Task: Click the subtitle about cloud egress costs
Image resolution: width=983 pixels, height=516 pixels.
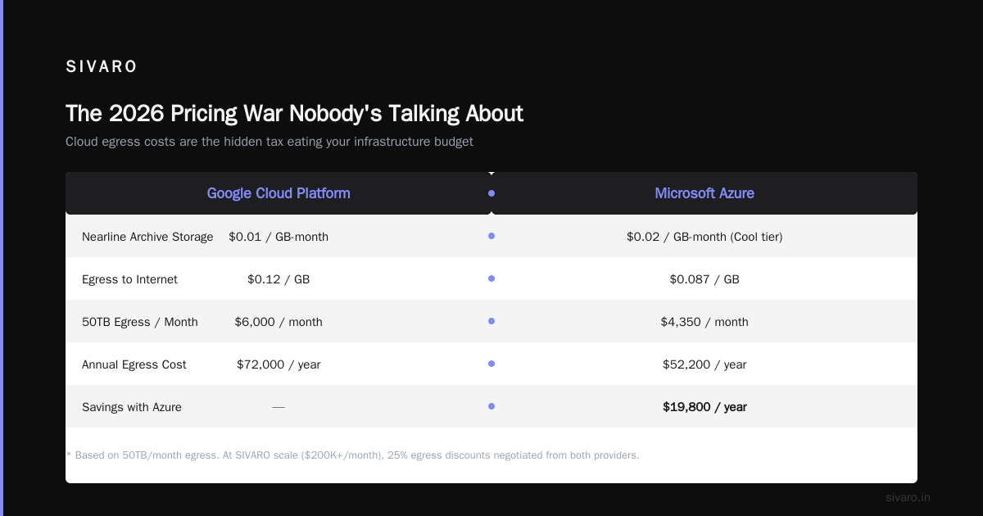Action: coord(270,142)
